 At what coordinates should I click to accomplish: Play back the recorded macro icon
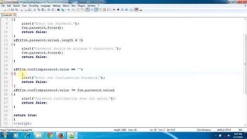tap(122, 10)
